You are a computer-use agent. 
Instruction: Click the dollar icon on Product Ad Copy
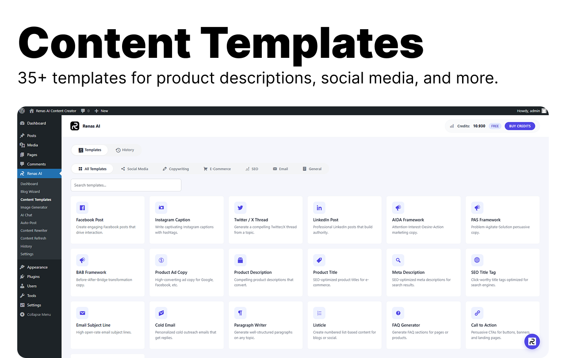[x=161, y=260]
